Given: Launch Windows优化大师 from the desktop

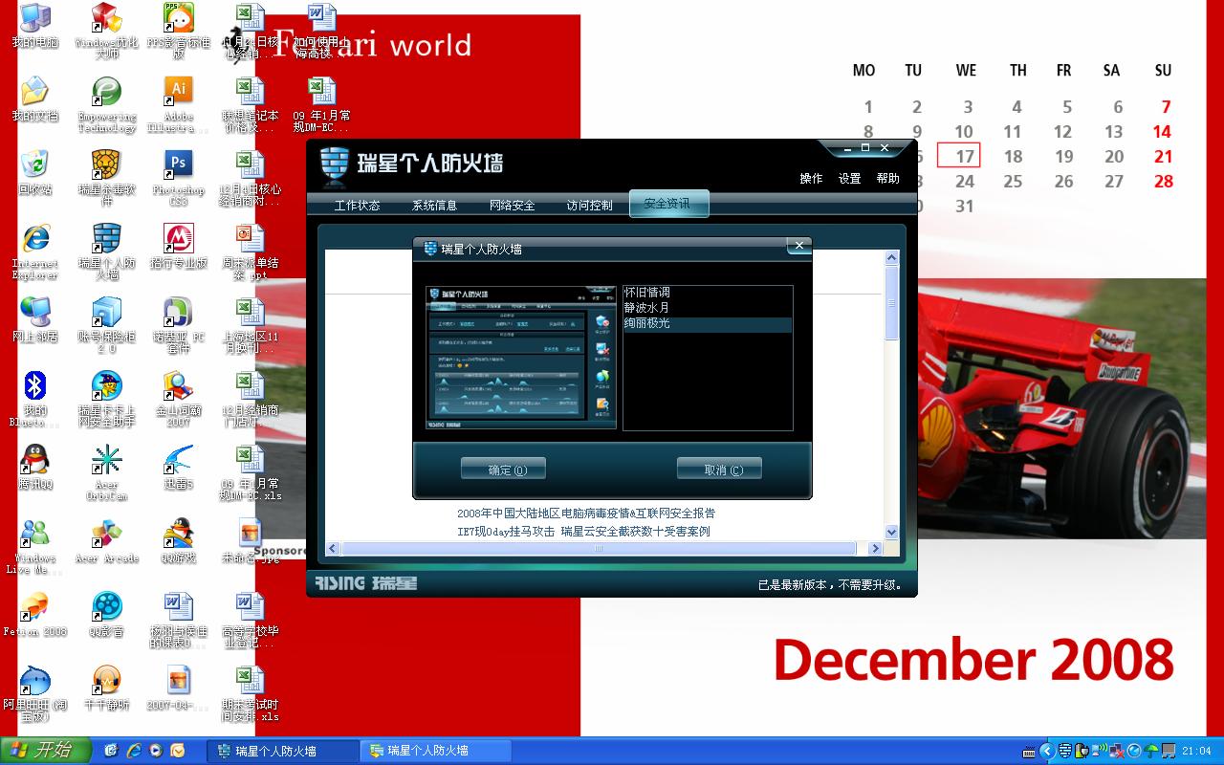Looking at the screenshot, I should [x=106, y=31].
